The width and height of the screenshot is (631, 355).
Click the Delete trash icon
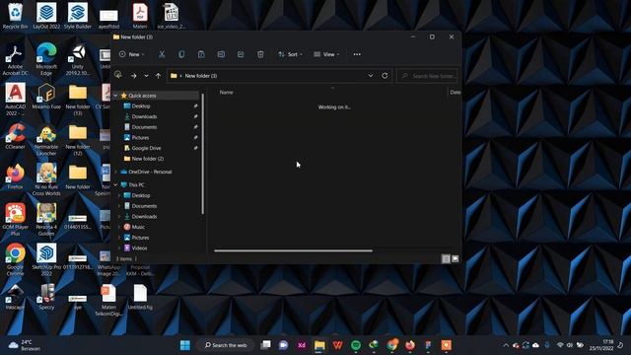point(260,54)
